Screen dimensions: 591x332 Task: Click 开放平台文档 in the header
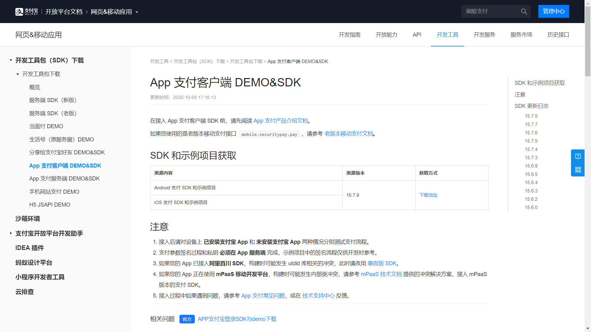(64, 12)
